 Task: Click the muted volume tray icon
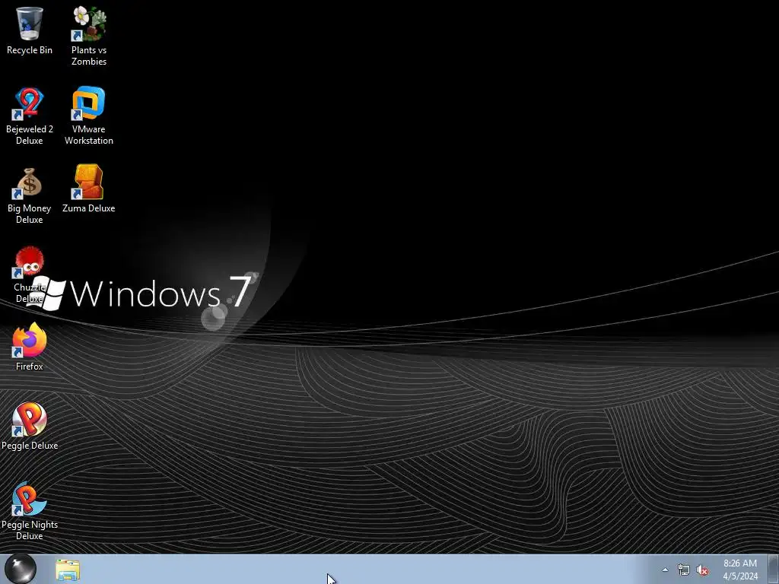pos(702,570)
